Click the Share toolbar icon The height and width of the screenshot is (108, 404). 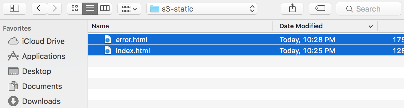pyautogui.click(x=292, y=9)
